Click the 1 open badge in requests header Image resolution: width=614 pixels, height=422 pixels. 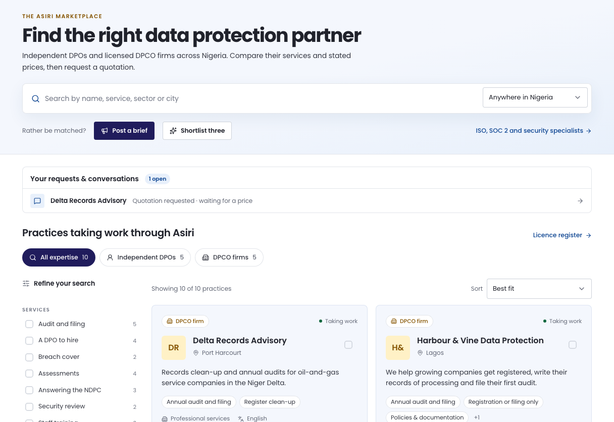[158, 179]
